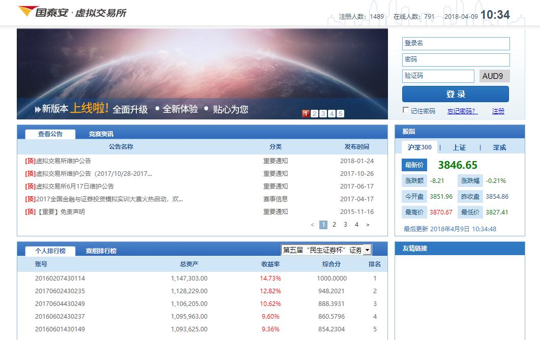Go to announcements page 3
The height and width of the screenshot is (340, 540).
[x=345, y=225]
